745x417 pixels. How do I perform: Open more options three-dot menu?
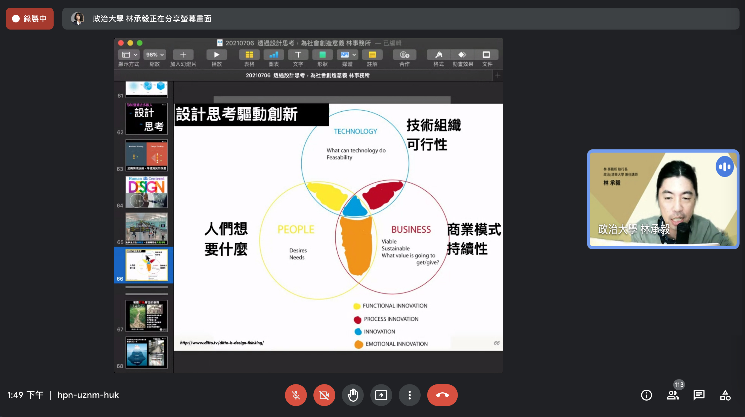click(409, 395)
